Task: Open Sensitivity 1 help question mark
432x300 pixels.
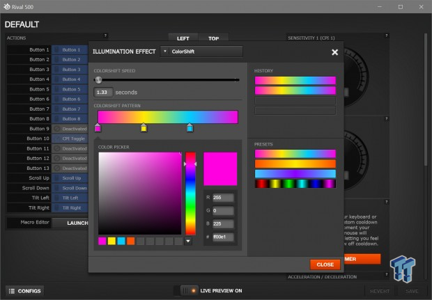Action: (386, 35)
